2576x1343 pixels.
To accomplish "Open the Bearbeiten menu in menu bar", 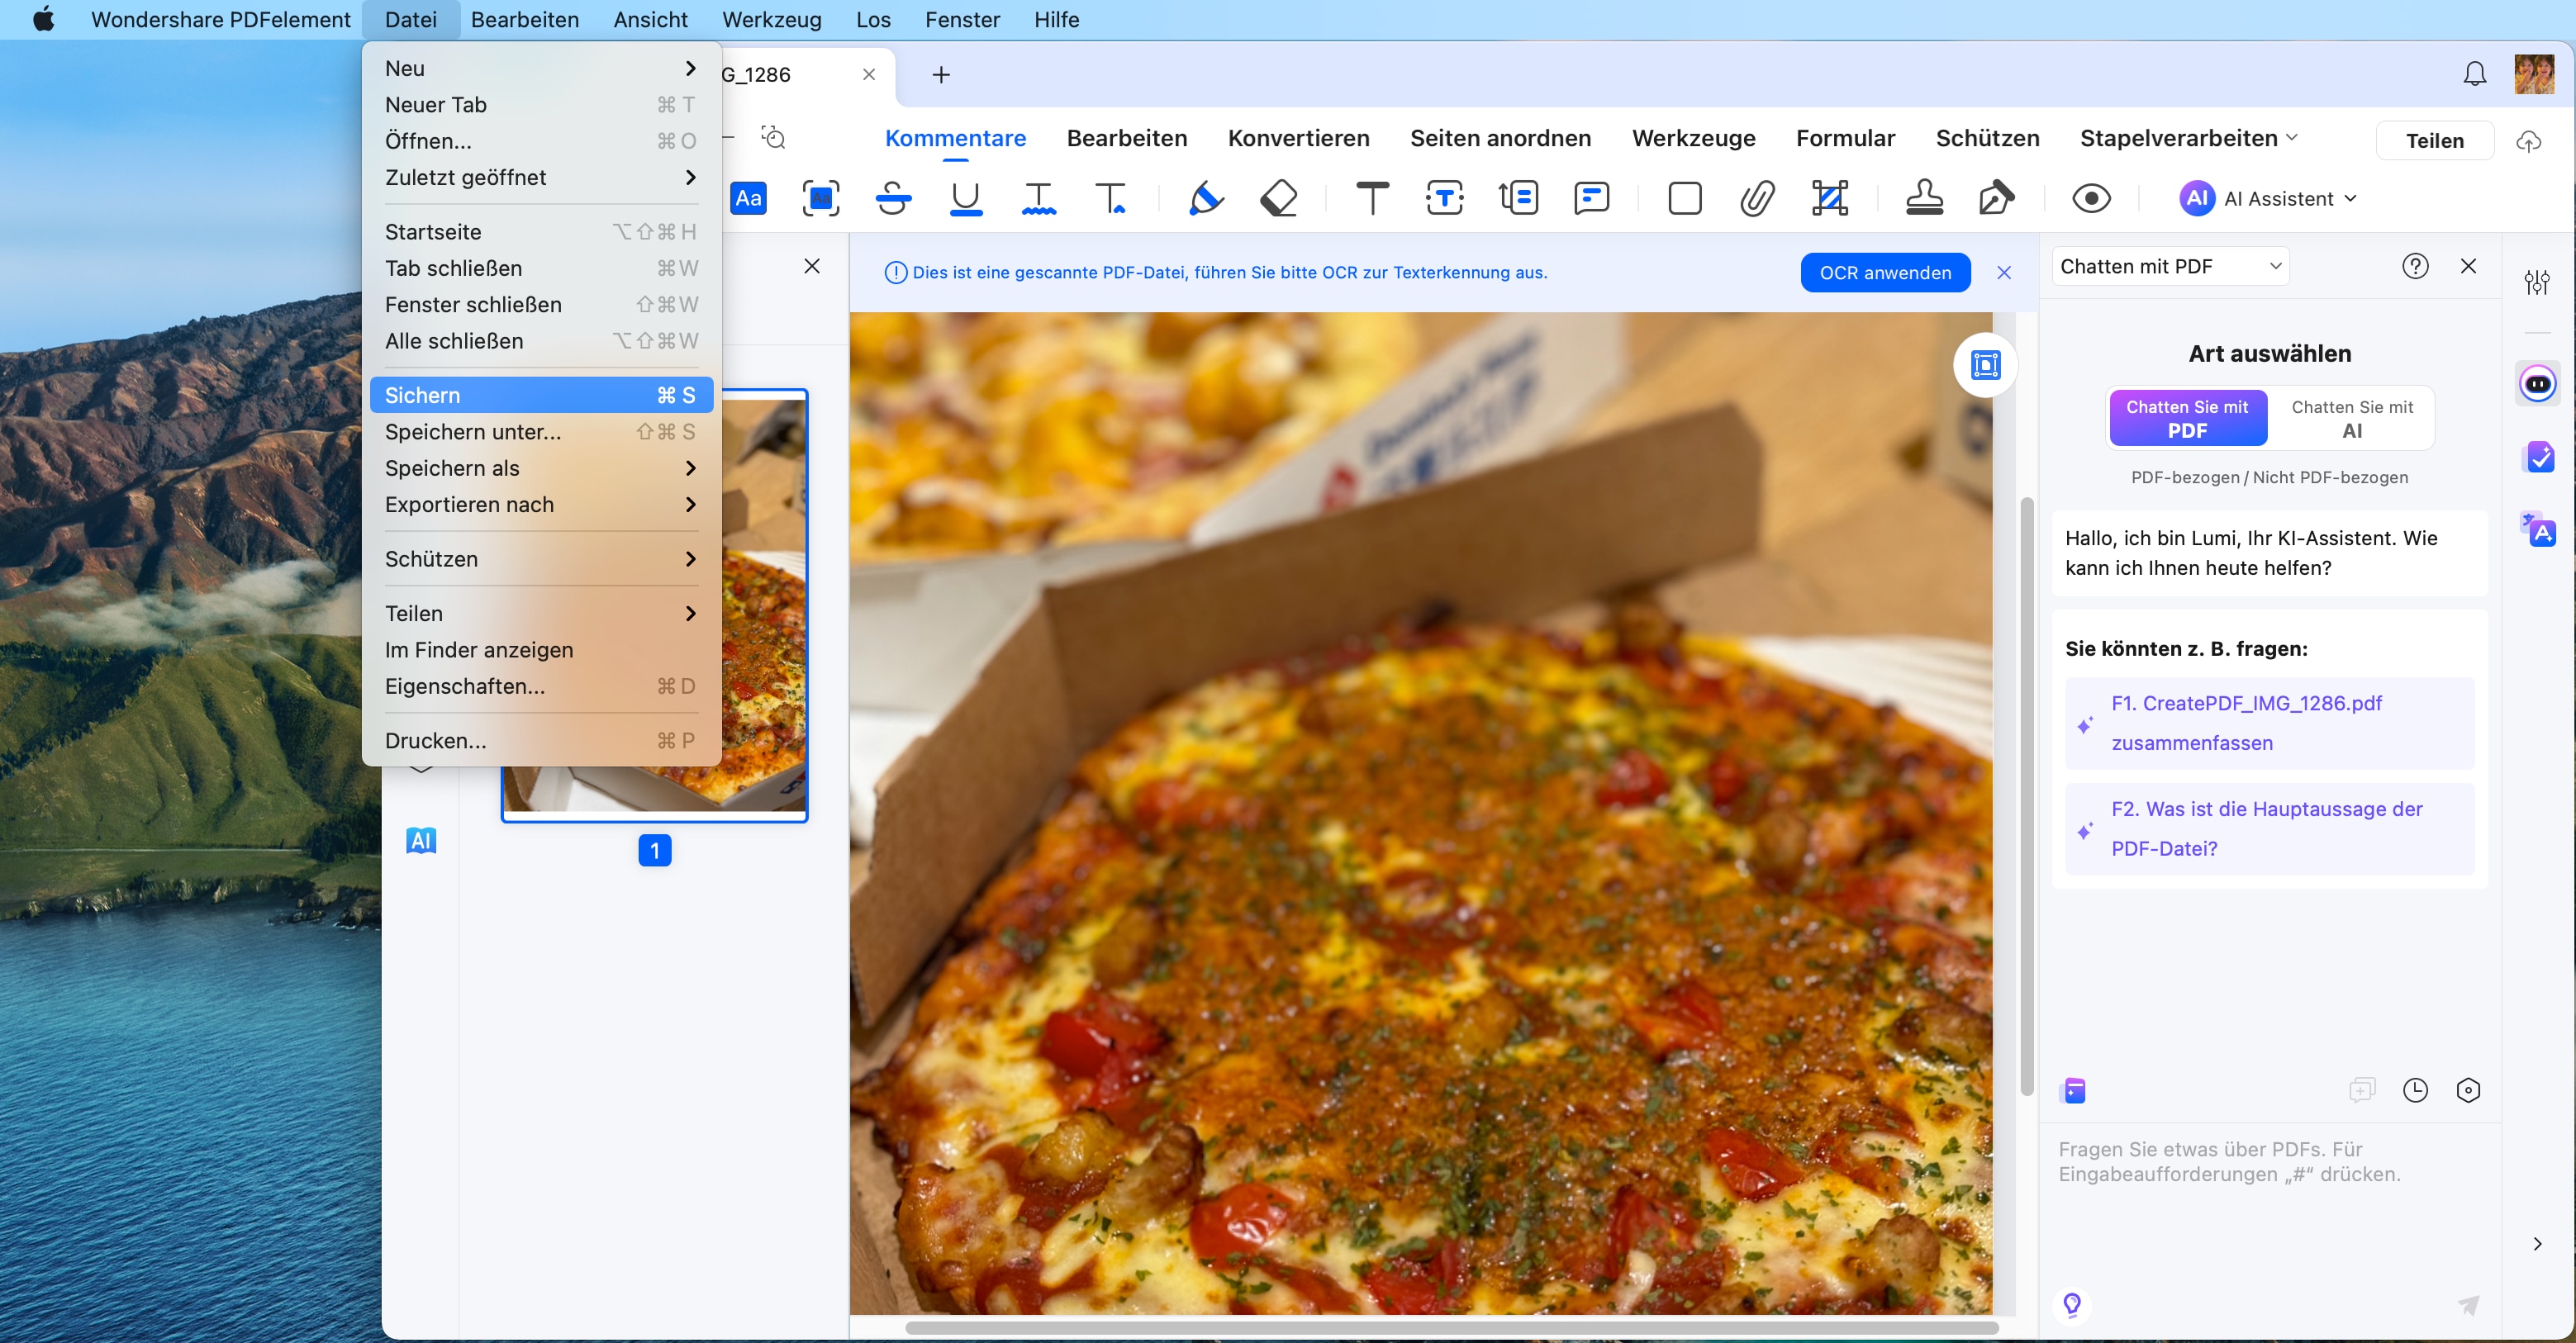I will coord(525,19).
